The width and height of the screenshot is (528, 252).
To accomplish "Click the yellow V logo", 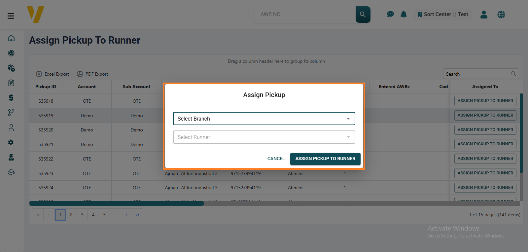I will pyautogui.click(x=35, y=15).
